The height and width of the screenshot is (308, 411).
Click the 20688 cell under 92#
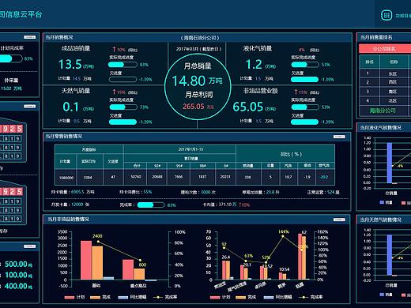point(157,177)
